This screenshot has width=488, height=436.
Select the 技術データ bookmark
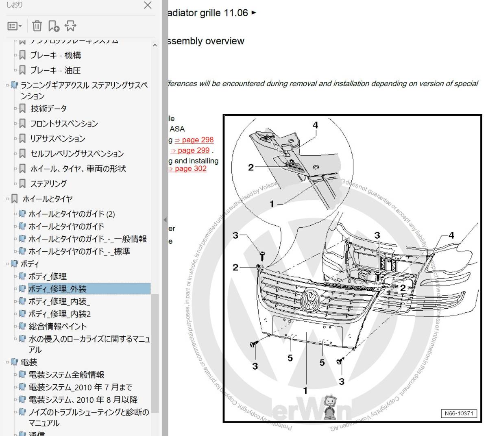pyautogui.click(x=48, y=109)
